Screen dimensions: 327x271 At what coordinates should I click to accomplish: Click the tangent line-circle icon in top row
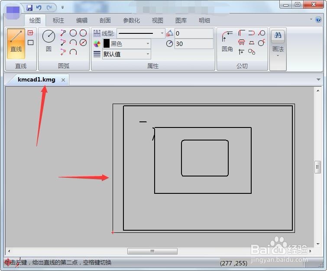[262, 33]
